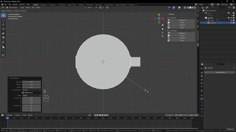Switch to the Modeling workspace tab
This screenshot has width=236, height=132.
pos(44,5)
